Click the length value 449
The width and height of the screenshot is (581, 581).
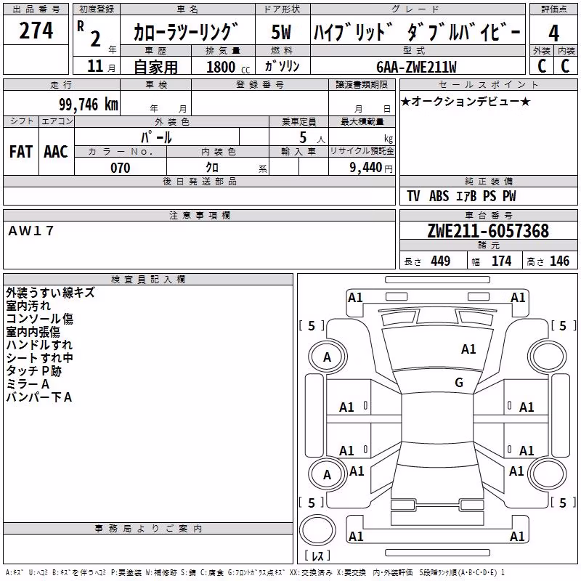pos(441,261)
